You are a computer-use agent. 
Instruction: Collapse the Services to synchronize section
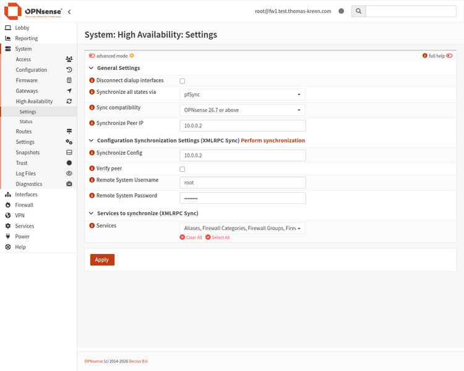click(91, 213)
